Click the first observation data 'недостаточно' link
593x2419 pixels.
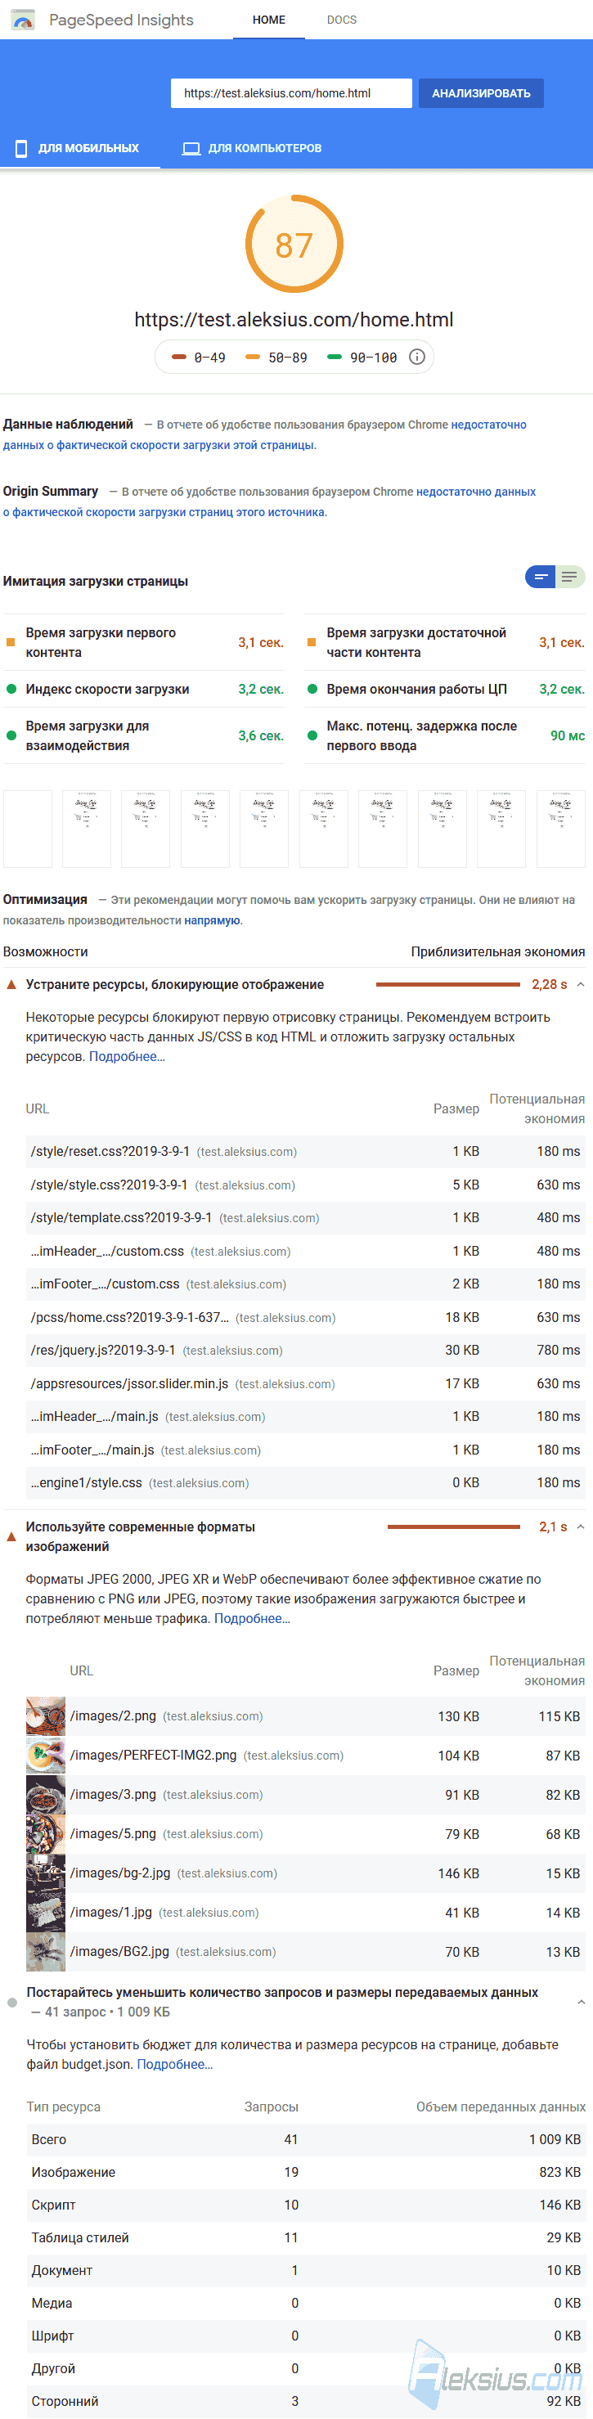[x=489, y=425]
